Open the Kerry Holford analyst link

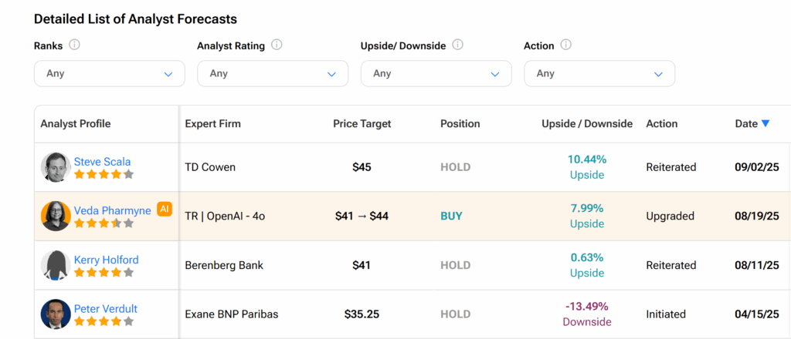coord(107,260)
